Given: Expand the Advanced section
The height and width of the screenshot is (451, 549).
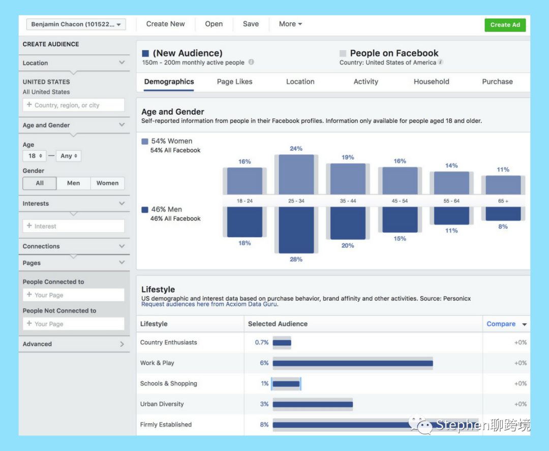Looking at the screenshot, I should pos(121,344).
